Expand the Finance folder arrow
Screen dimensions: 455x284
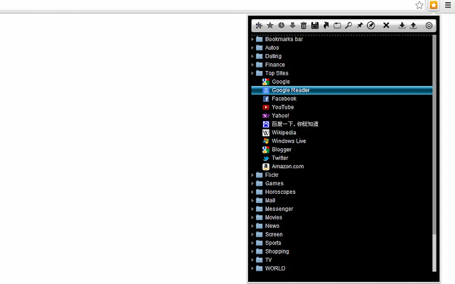[x=252, y=65]
